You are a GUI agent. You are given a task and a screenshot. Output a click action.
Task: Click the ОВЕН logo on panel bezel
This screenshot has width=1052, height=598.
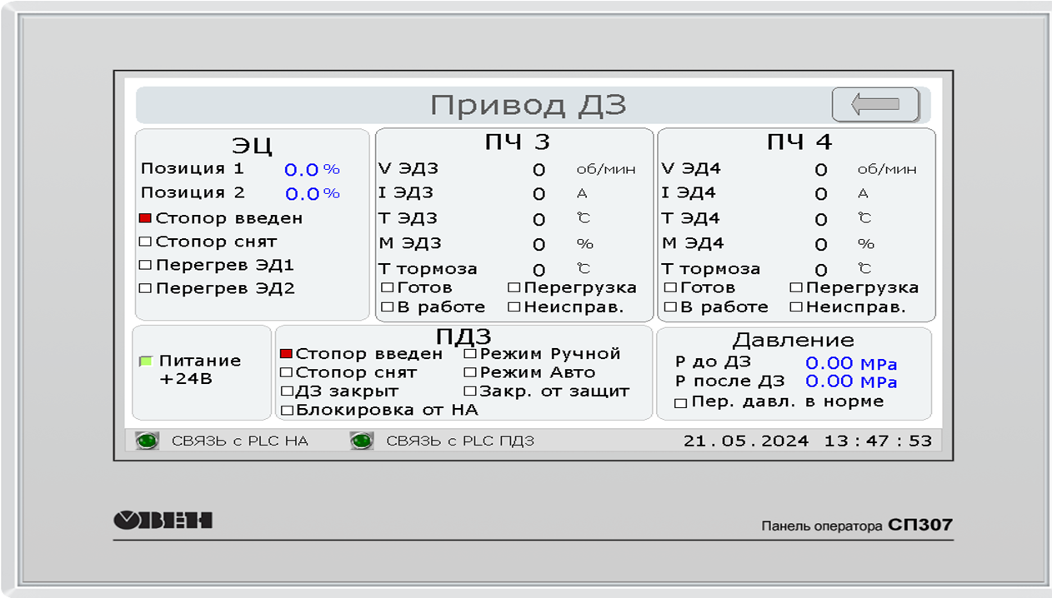(x=163, y=521)
